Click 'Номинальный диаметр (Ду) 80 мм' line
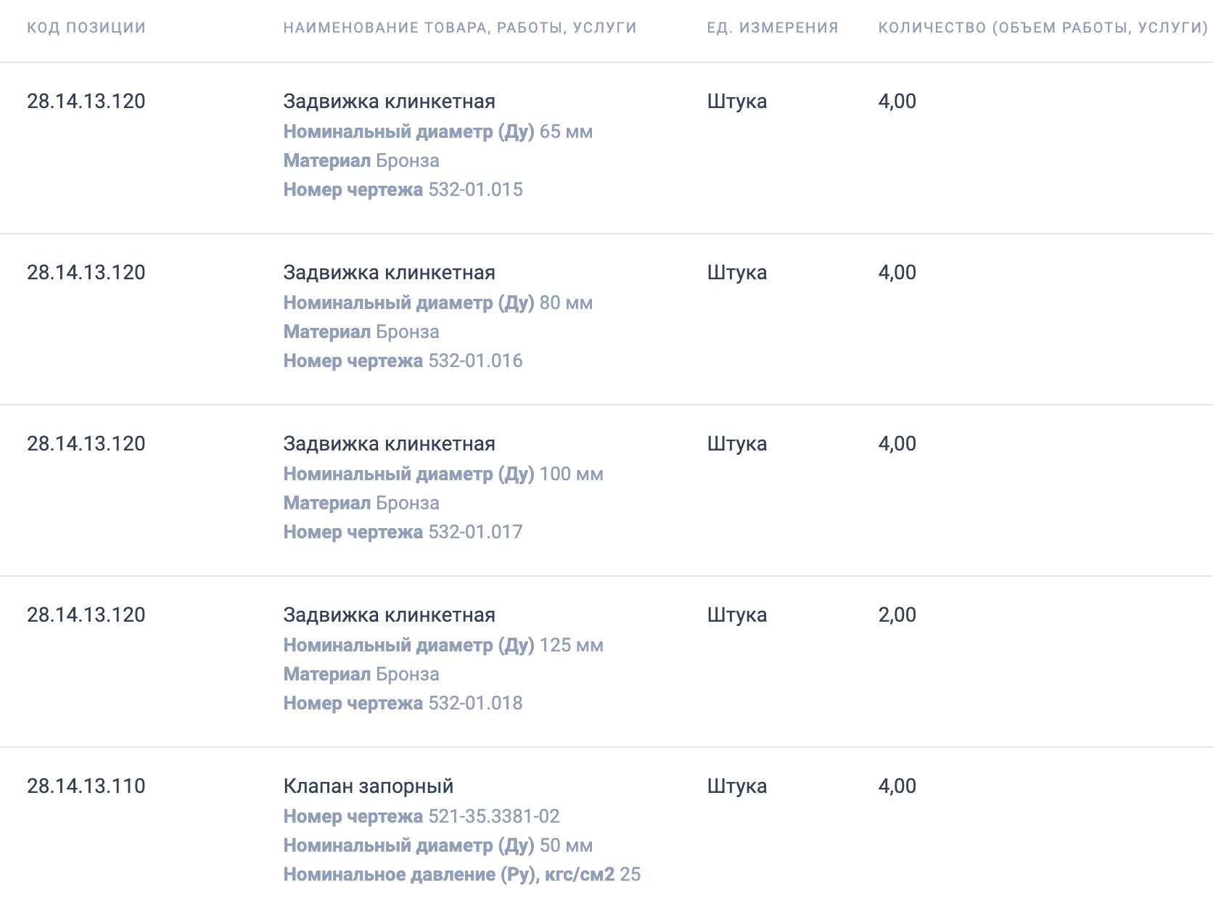This screenshot has height=901, width=1213. pos(437,303)
